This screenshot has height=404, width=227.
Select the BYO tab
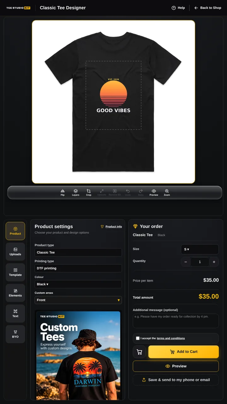click(x=15, y=334)
